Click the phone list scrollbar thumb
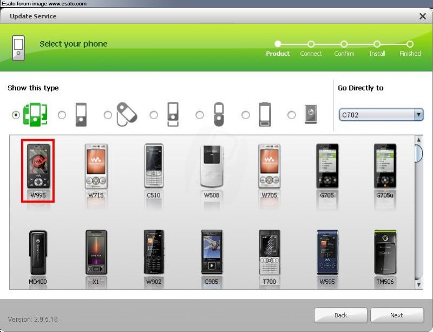The image size is (433, 332). [x=418, y=153]
